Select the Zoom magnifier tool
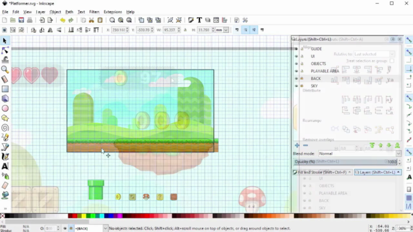 (5, 70)
